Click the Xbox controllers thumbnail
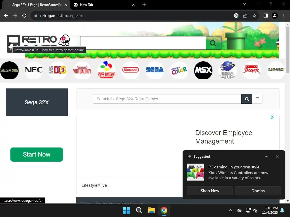This screenshot has height=217, width=290. coord(195,172)
